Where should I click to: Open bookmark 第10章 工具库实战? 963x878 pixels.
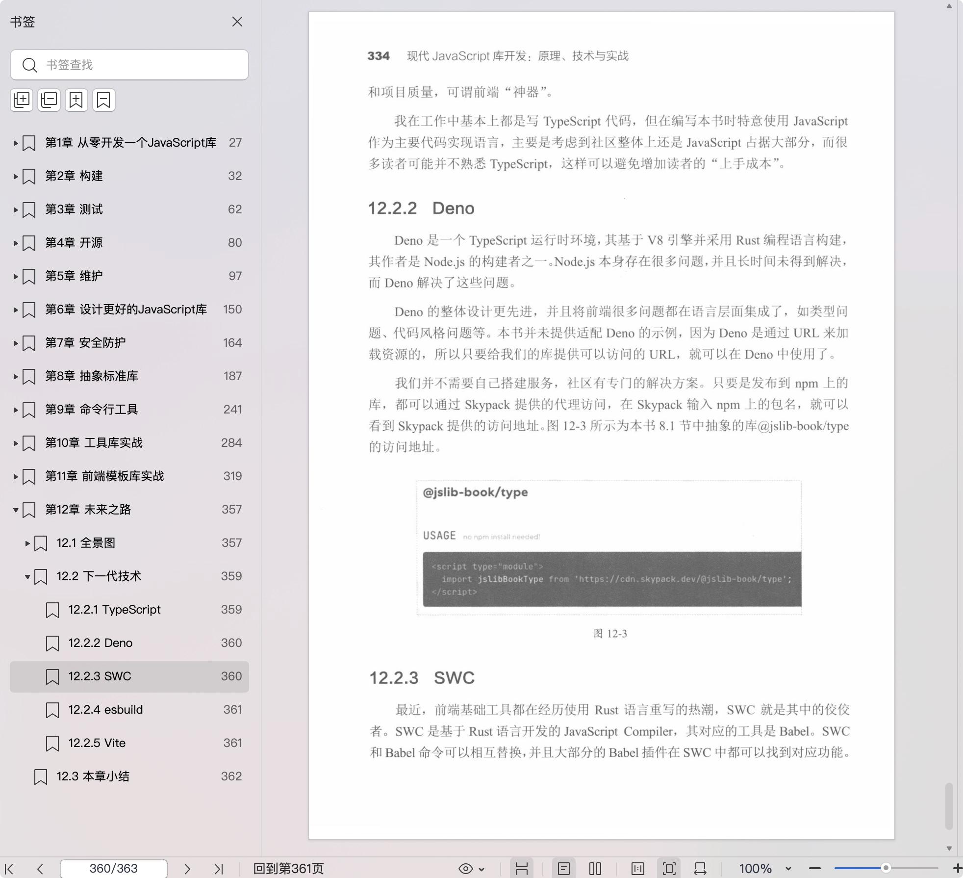click(x=129, y=443)
